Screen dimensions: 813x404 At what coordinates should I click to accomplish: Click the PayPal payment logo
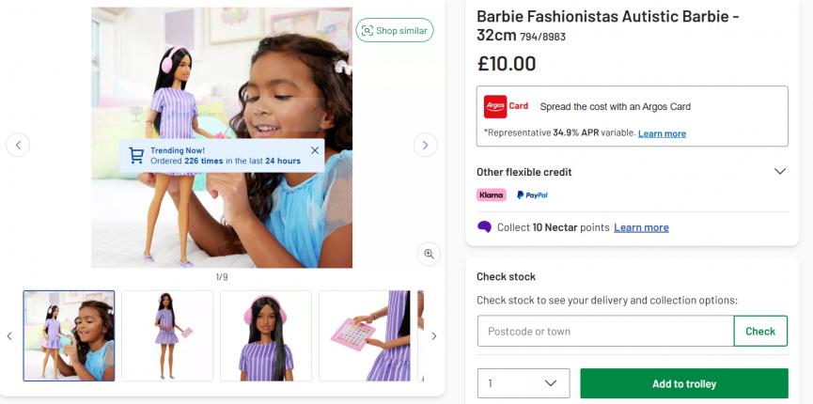532,195
